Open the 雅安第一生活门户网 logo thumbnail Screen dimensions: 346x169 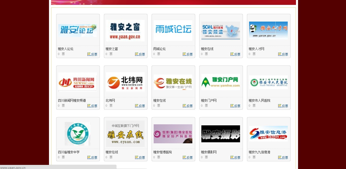[173, 82]
